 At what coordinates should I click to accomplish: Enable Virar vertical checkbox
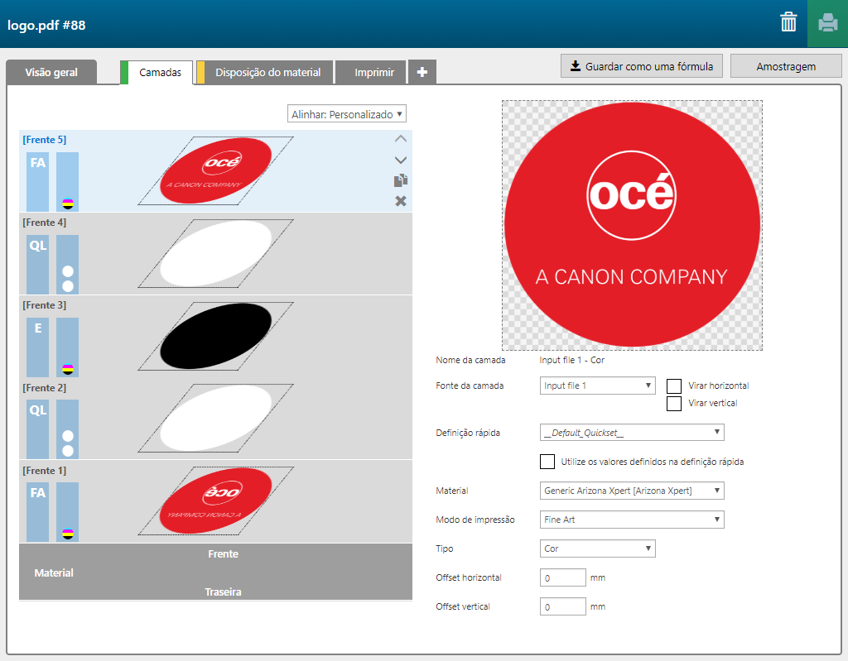(674, 403)
